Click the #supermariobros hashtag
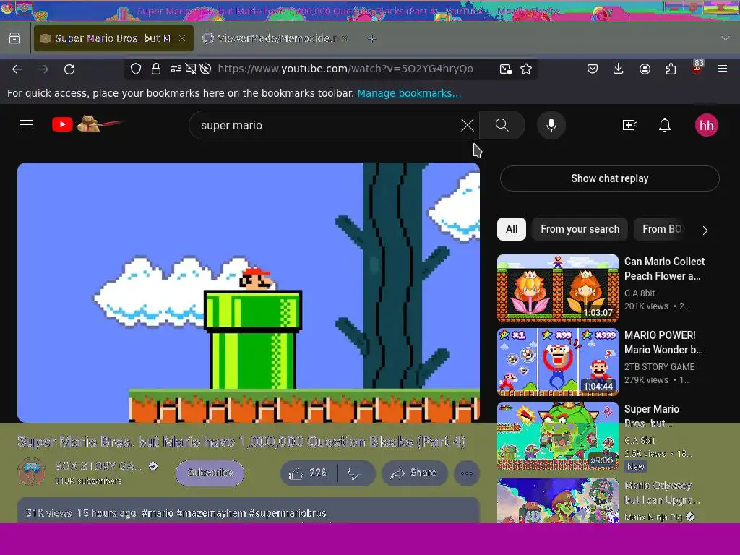Viewport: 740px width, 555px height. point(288,513)
